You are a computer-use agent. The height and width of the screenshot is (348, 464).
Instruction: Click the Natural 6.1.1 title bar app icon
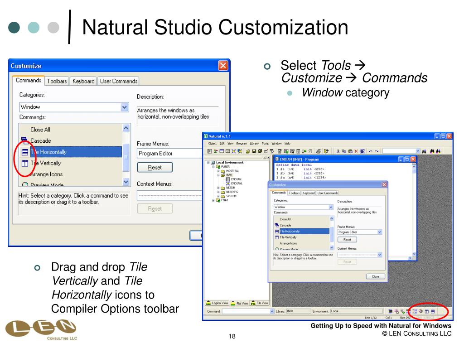[206, 136]
